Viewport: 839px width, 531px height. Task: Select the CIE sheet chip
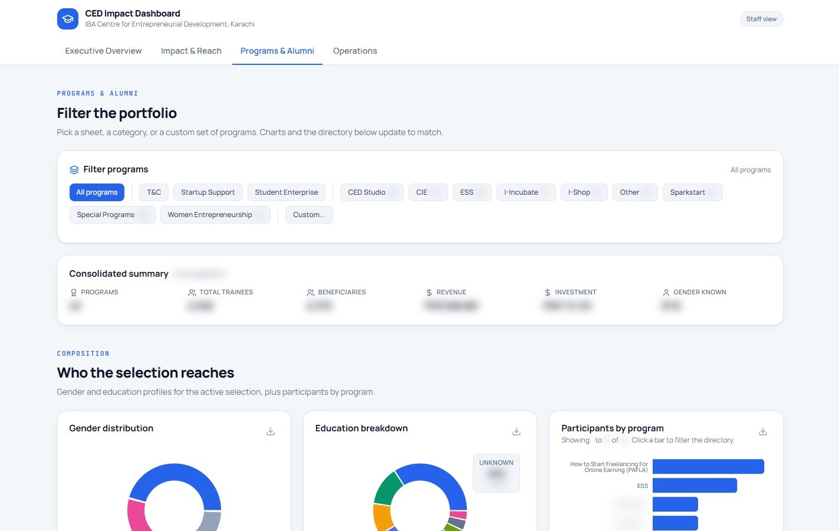pyautogui.click(x=428, y=192)
